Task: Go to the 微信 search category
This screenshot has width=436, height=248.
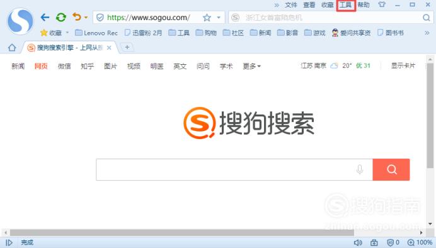Action: [64, 66]
